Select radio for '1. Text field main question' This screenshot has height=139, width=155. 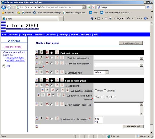click(x=51, y=58)
